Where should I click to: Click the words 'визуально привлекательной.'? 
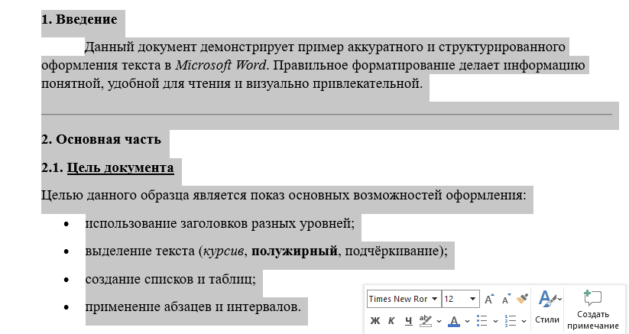(x=334, y=83)
